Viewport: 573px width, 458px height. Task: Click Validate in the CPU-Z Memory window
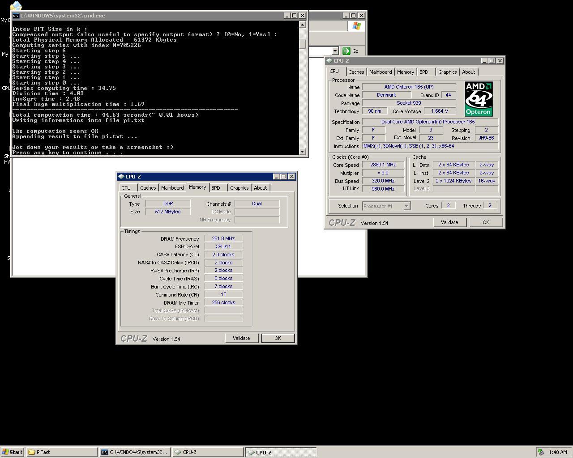coord(241,338)
